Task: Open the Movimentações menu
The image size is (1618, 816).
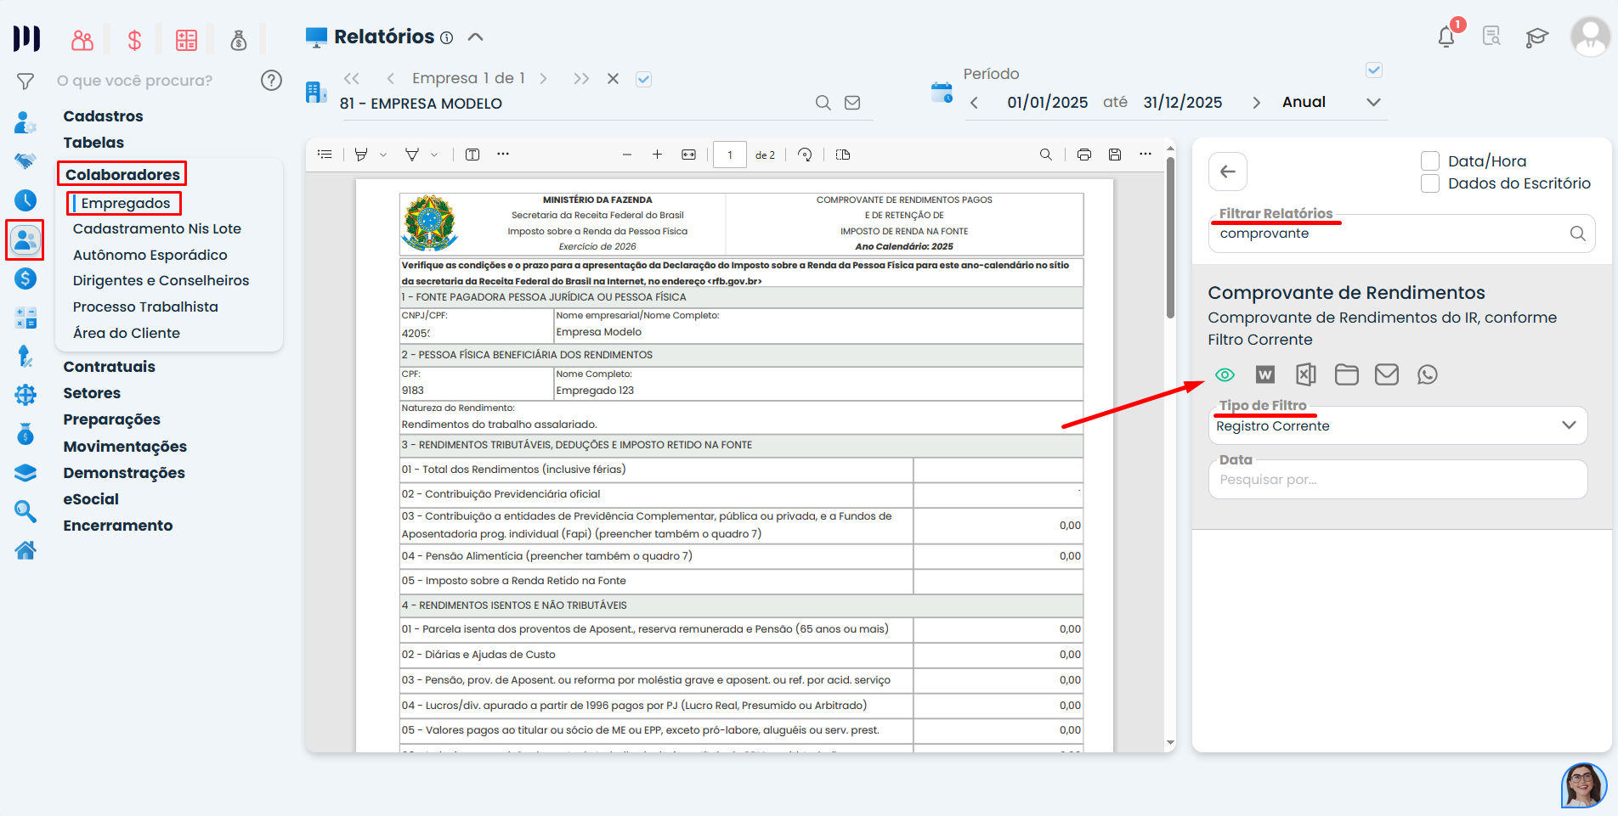Action: coord(125,447)
